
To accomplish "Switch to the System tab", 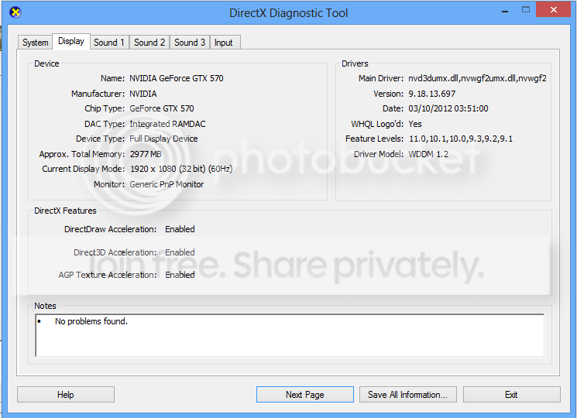I will coord(36,43).
